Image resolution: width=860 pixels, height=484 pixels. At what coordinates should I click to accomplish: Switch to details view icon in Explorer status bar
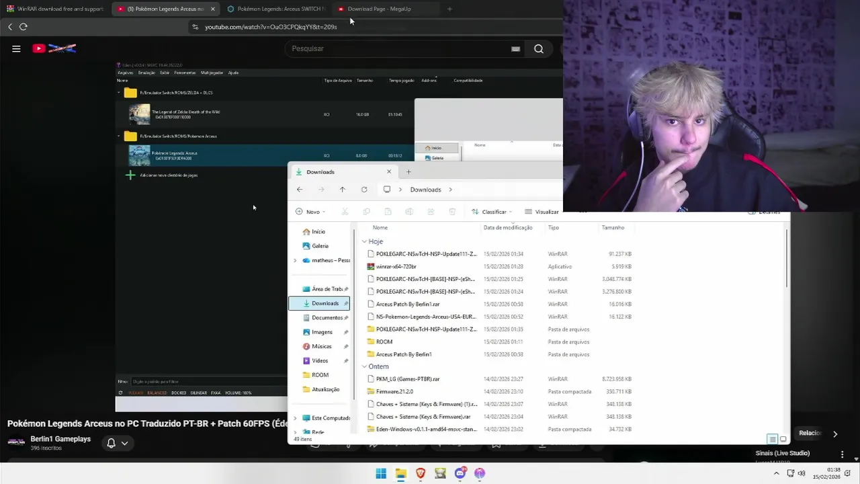click(772, 439)
